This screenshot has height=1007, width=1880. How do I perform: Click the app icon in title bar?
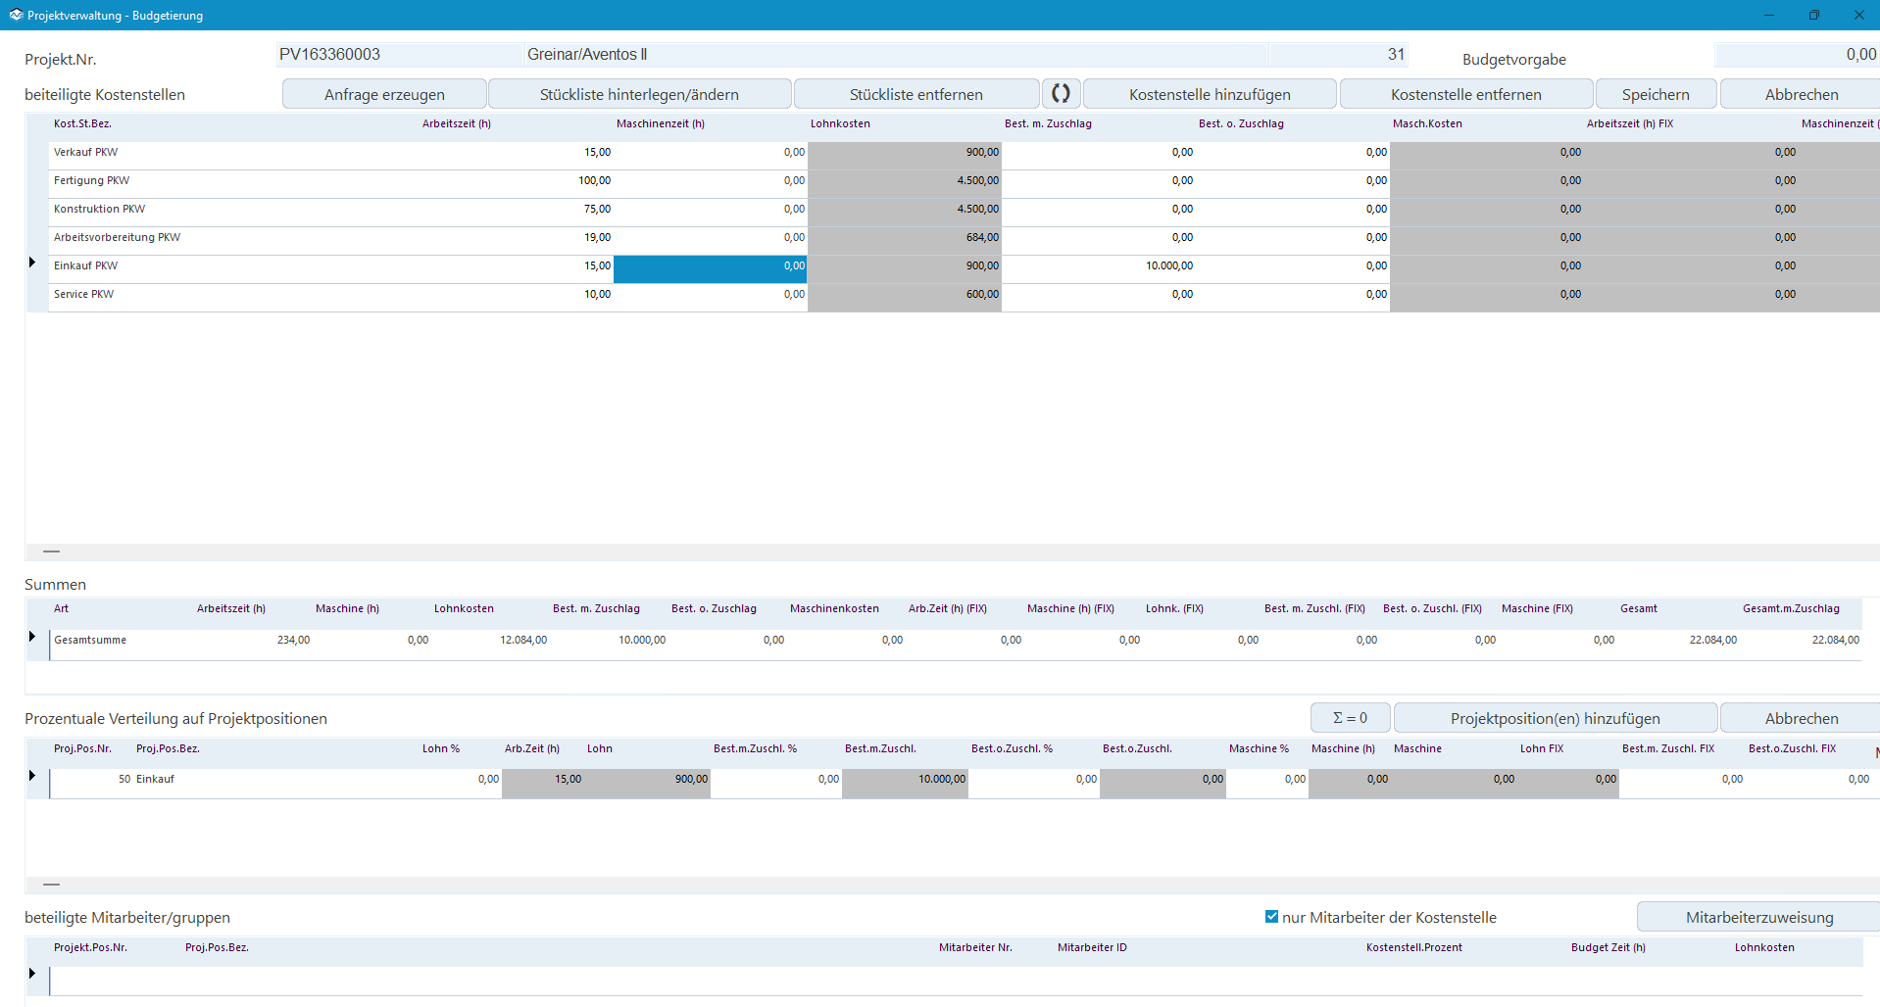(x=15, y=15)
